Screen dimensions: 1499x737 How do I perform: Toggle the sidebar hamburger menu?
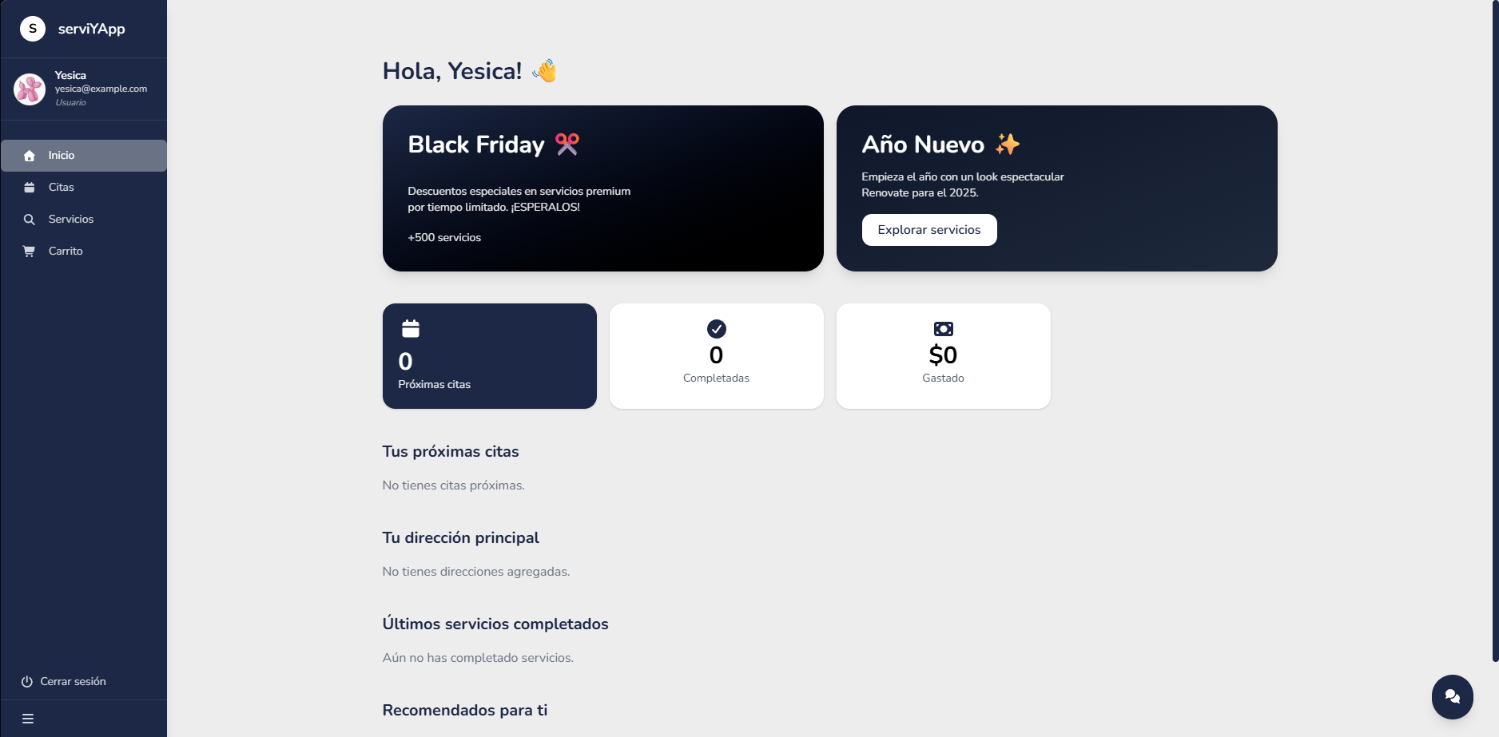pyautogui.click(x=28, y=719)
